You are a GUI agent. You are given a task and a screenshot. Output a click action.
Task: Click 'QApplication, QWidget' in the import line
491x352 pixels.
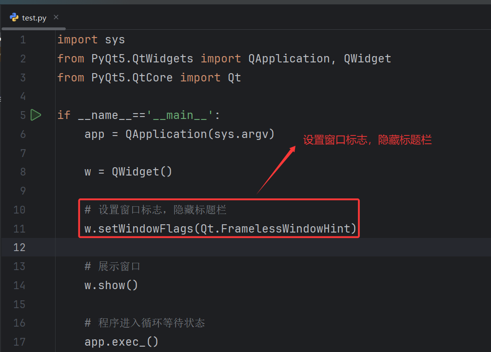320,59
